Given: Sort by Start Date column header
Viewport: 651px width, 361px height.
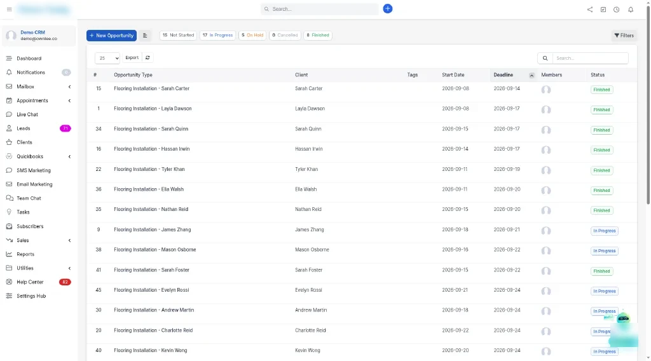Looking at the screenshot, I should coord(453,75).
